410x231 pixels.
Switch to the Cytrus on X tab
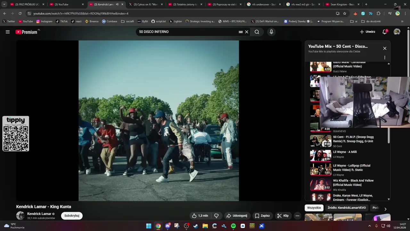click(146, 4)
